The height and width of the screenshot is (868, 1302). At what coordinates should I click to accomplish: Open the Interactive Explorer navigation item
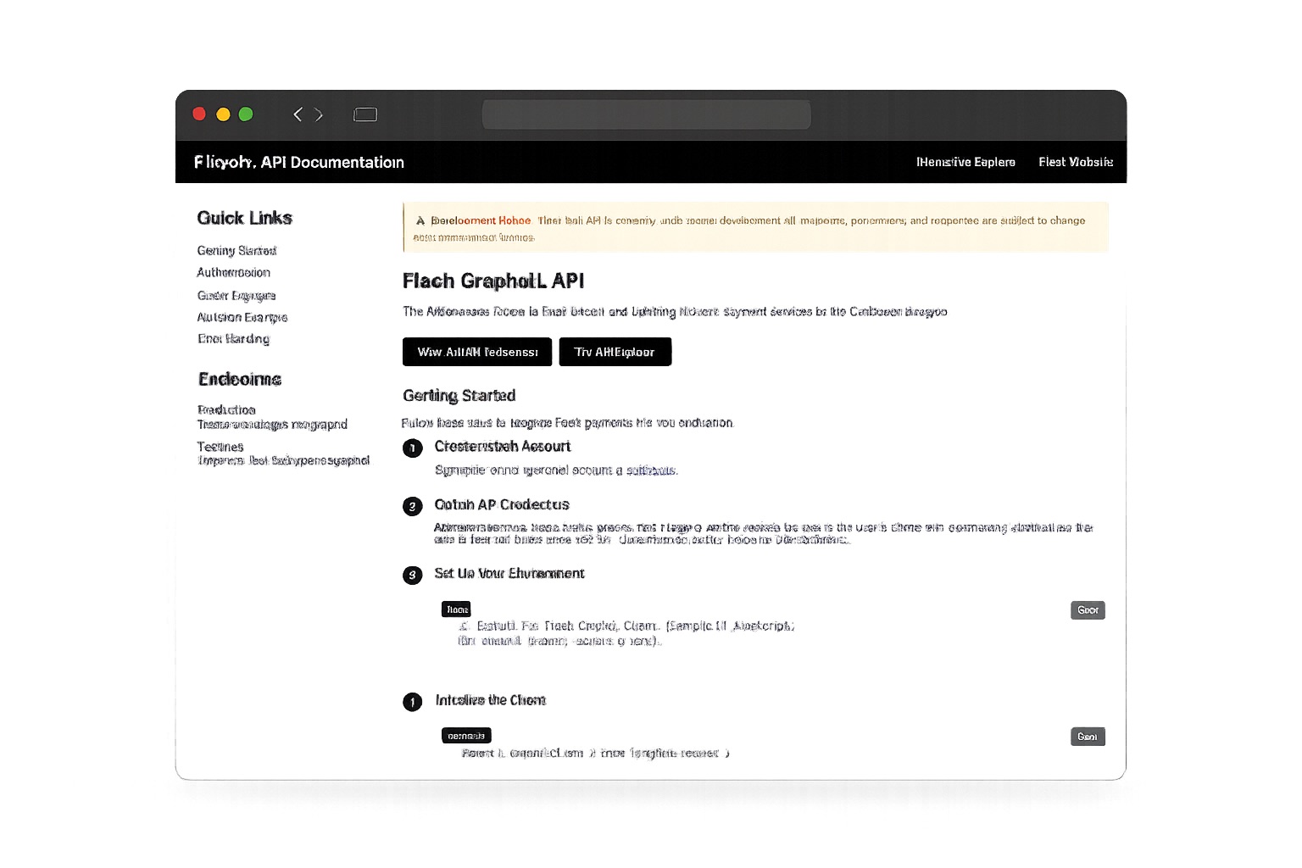coord(965,162)
